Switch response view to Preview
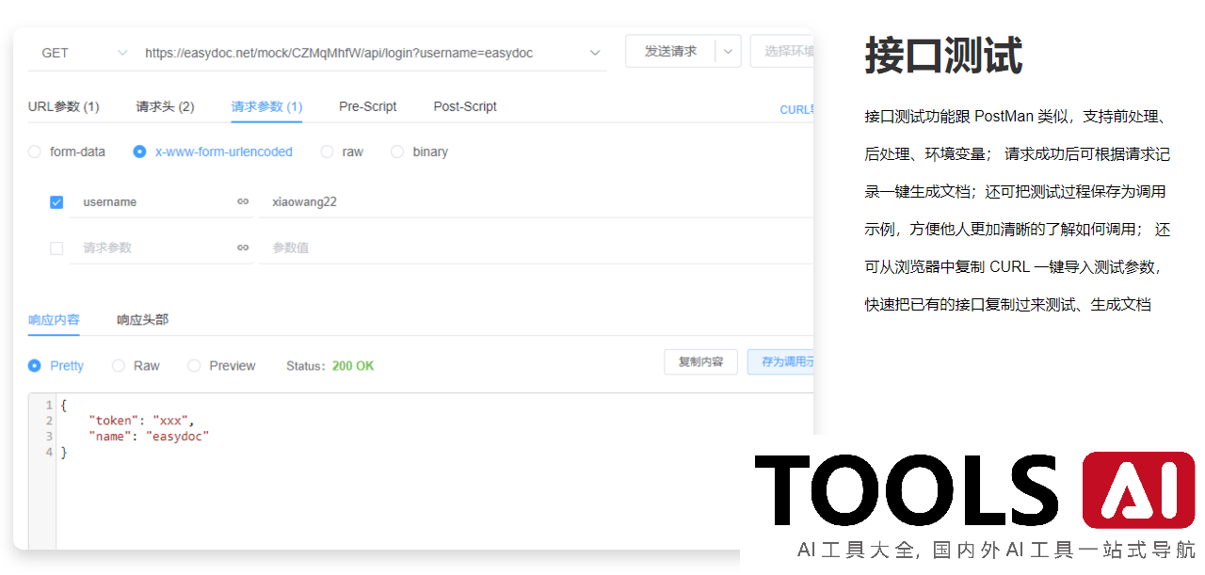Image resolution: width=1205 pixels, height=575 pixels. point(194,365)
